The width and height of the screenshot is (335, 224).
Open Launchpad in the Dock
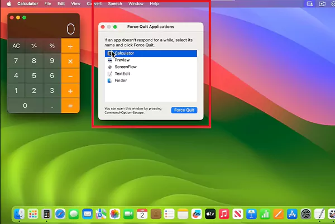click(x=33, y=214)
